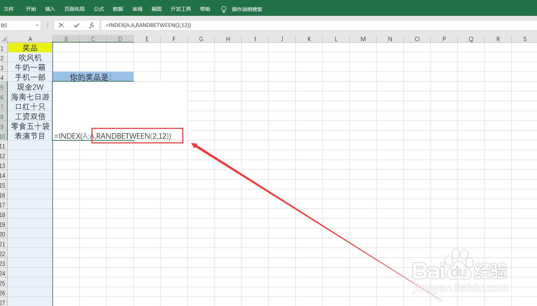Image resolution: width=537 pixels, height=306 pixels.
Task: Select row 1 header
Action: [x=3, y=48]
